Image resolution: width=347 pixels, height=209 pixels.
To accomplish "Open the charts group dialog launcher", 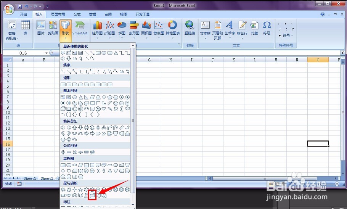I will (x=179, y=45).
